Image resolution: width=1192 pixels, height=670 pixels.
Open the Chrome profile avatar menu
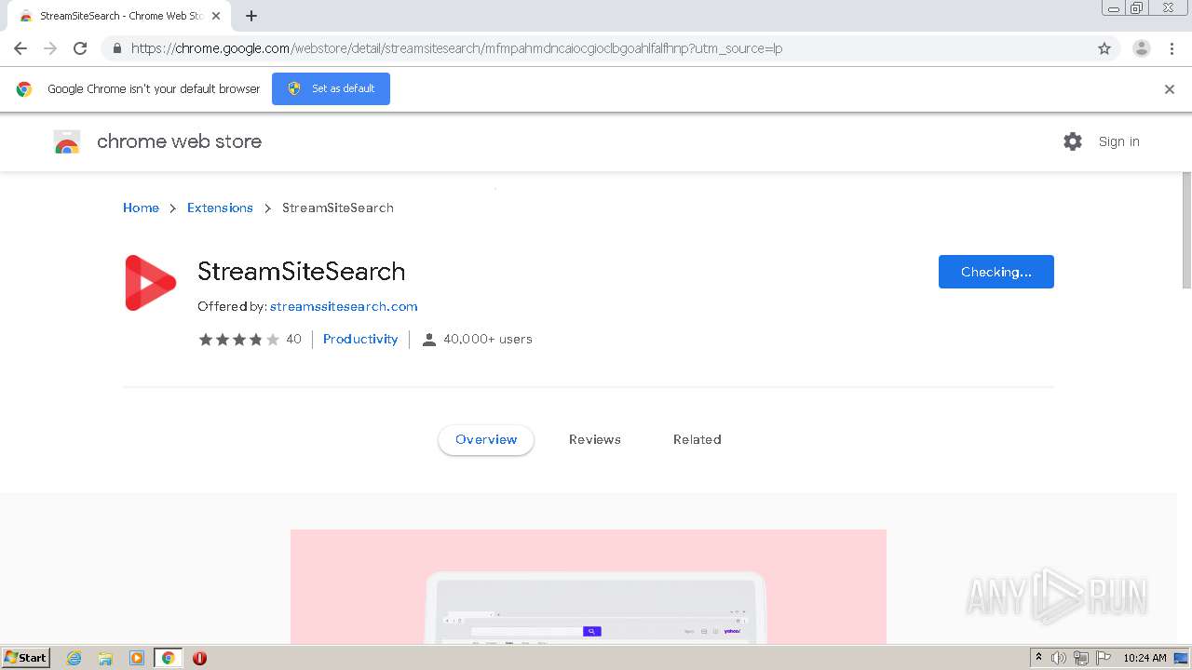[1142, 48]
